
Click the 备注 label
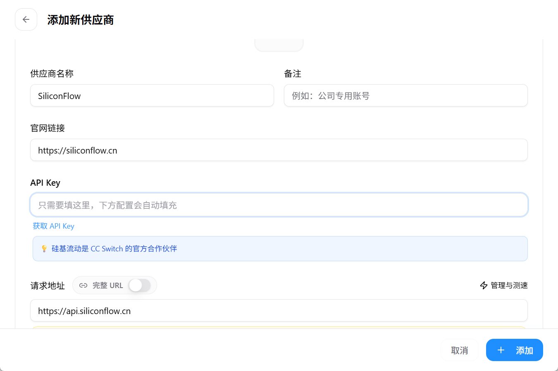[293, 73]
